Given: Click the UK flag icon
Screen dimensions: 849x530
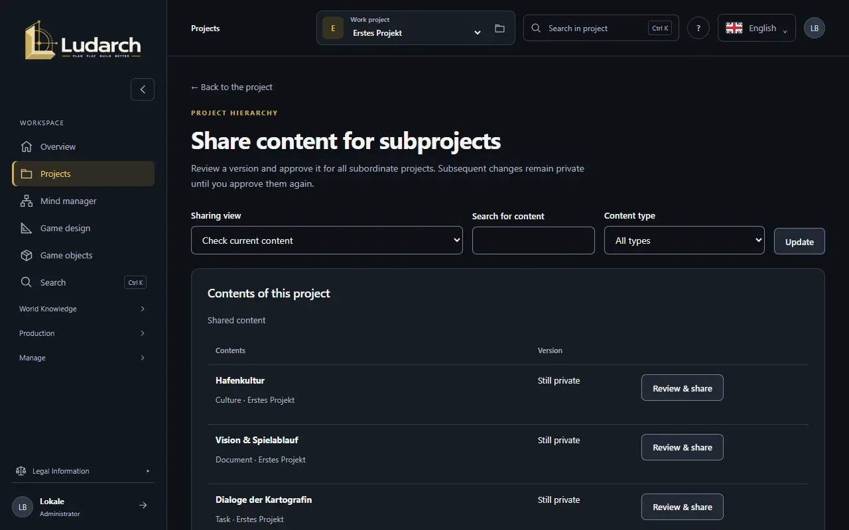Looking at the screenshot, I should (x=734, y=28).
